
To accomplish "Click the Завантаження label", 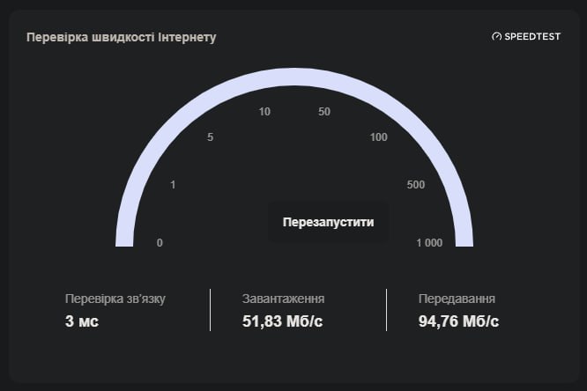I will tap(283, 299).
